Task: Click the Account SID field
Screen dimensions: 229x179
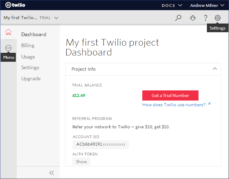Action: coord(101,144)
